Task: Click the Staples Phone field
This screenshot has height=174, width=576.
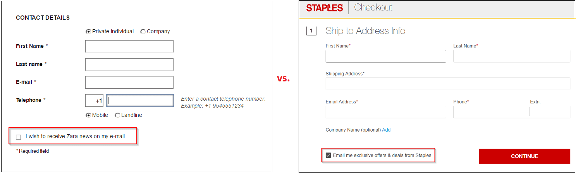Action: pos(491,112)
